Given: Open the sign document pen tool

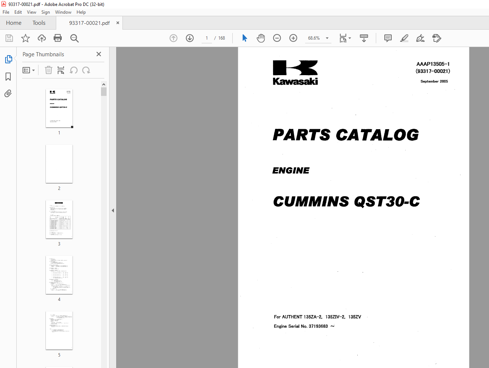Looking at the screenshot, I should (421, 38).
